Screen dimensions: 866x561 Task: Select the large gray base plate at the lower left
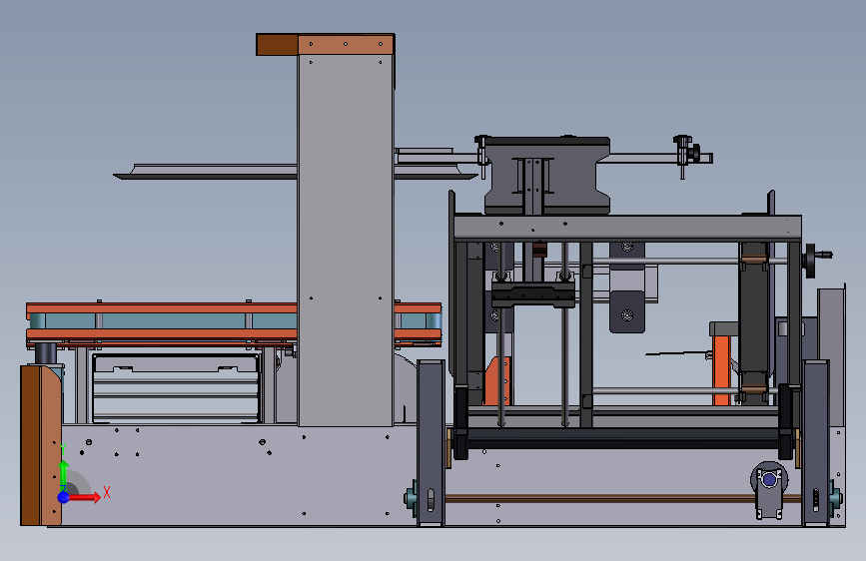coord(239,475)
